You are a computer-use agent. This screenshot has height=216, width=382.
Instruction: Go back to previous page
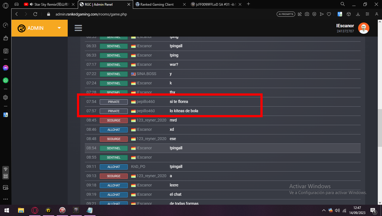coord(16,14)
